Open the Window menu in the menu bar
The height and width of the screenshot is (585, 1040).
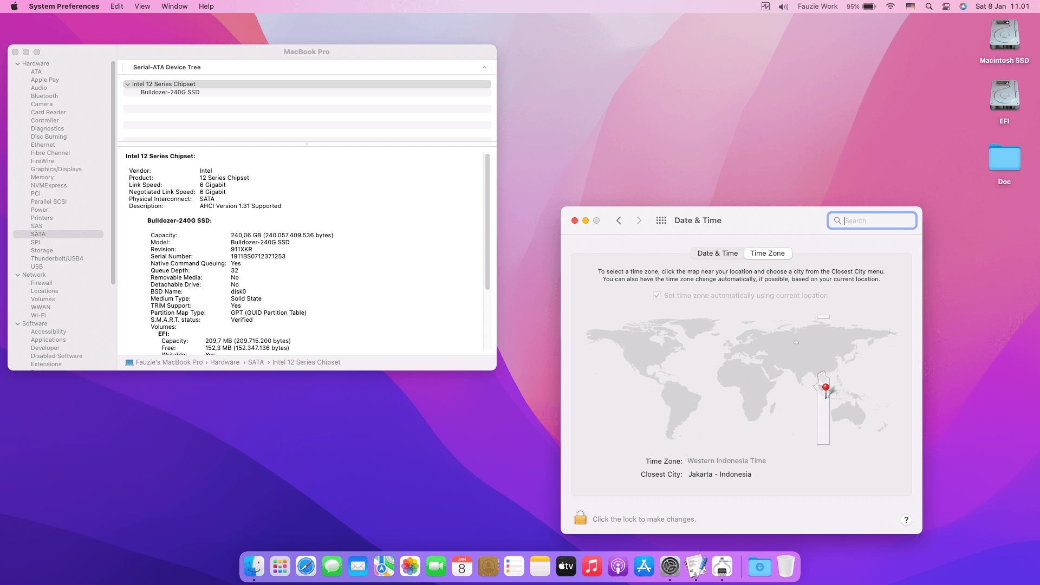[x=174, y=6]
